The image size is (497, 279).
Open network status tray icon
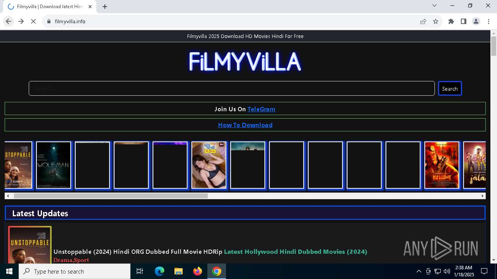(x=438, y=271)
